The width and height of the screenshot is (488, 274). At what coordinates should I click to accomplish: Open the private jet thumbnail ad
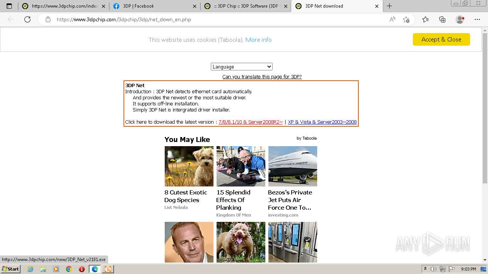(x=293, y=166)
